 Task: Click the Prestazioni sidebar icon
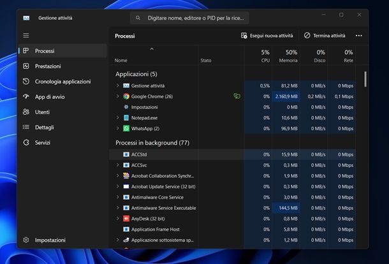pos(26,66)
